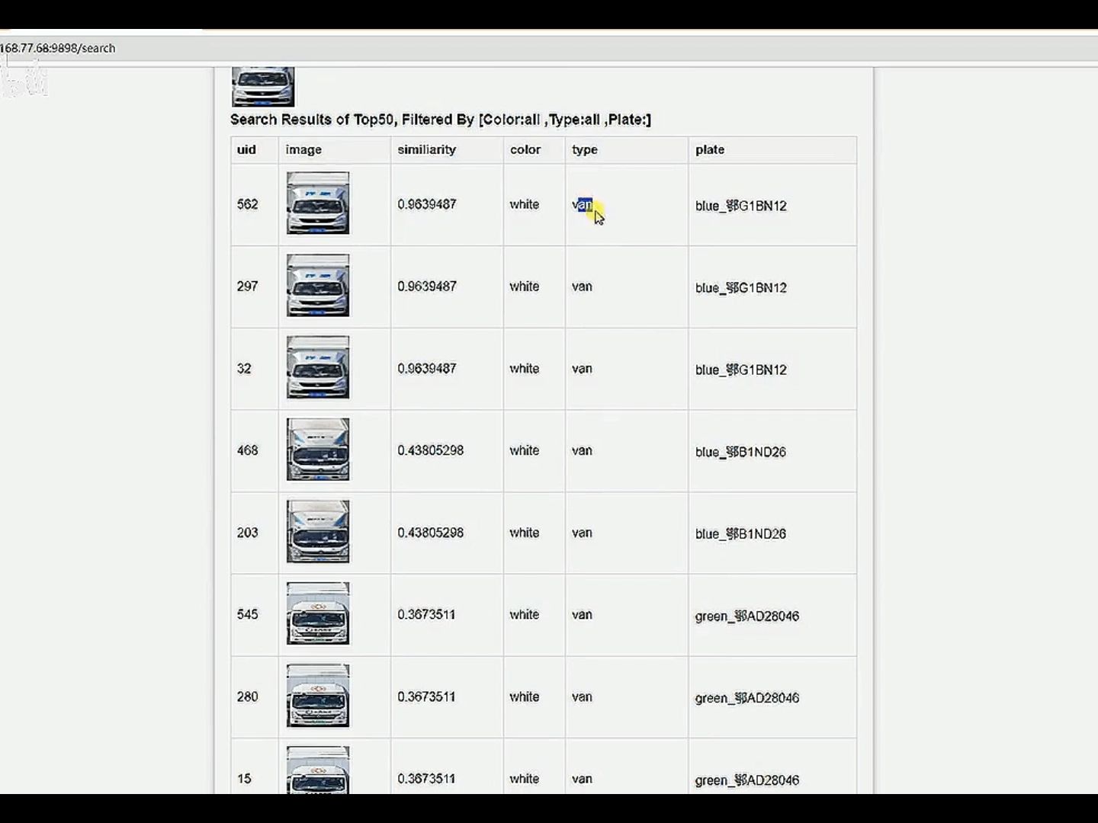Image resolution: width=1098 pixels, height=823 pixels.
Task: Click 'van' type in row 280
Action: coord(582,697)
